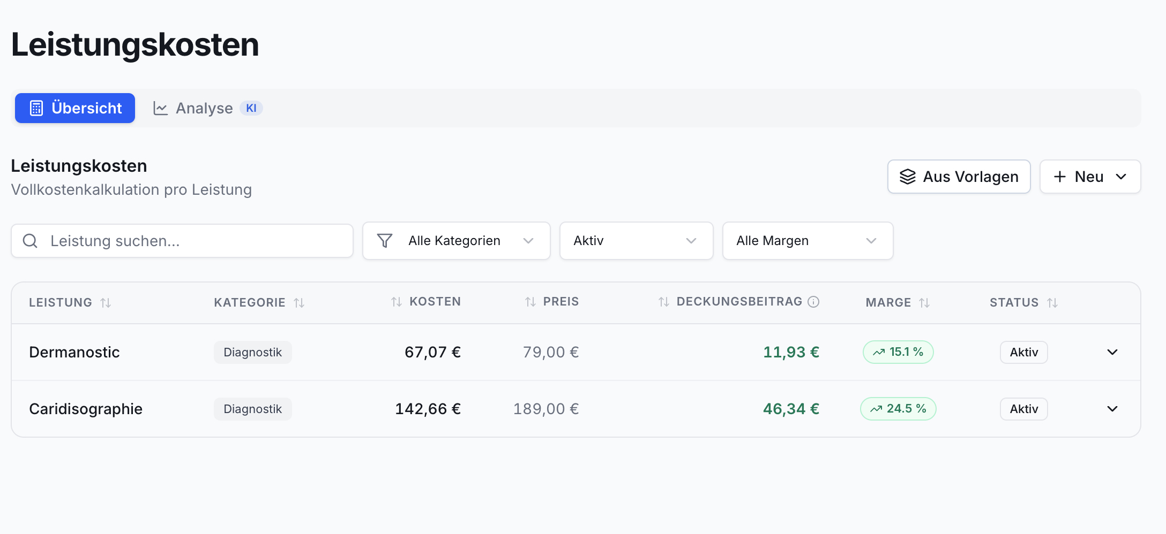Click Aktiv status badge for Caridisographie
Image resolution: width=1166 pixels, height=534 pixels.
(x=1024, y=409)
